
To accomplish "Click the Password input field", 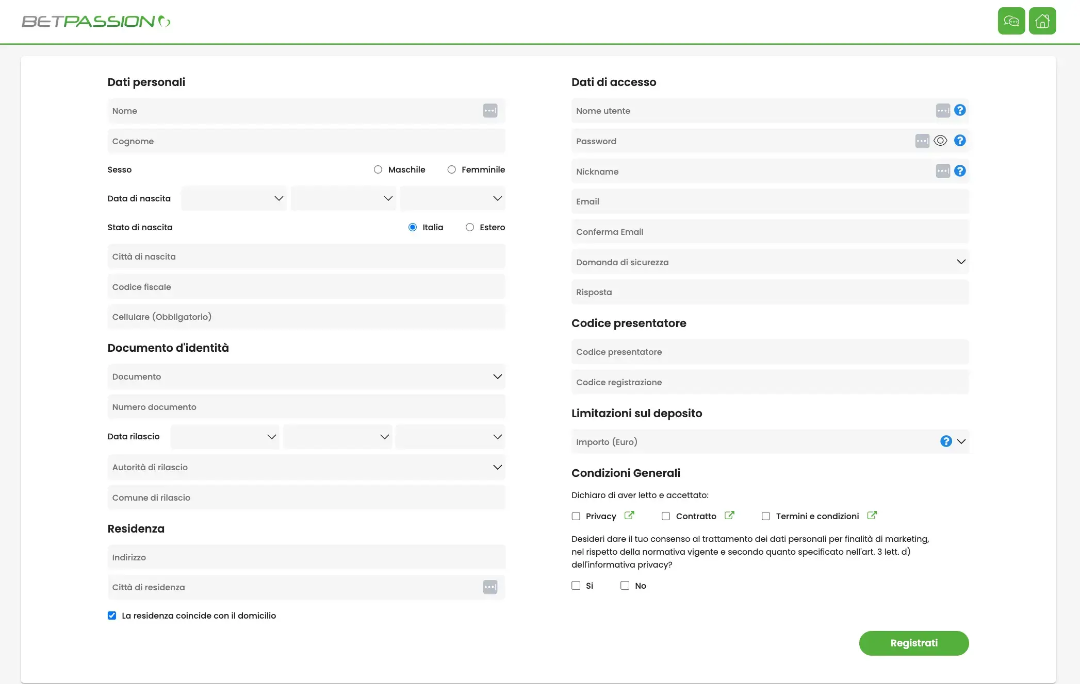I will click(x=770, y=141).
